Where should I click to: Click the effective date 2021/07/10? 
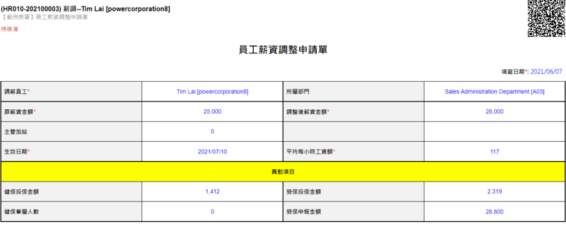212,152
